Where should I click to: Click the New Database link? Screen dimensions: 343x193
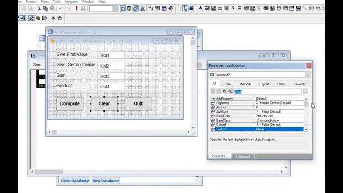106,181
